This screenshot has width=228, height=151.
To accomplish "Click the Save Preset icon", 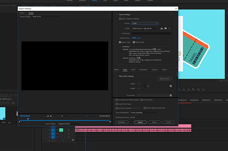I will tap(162, 29).
